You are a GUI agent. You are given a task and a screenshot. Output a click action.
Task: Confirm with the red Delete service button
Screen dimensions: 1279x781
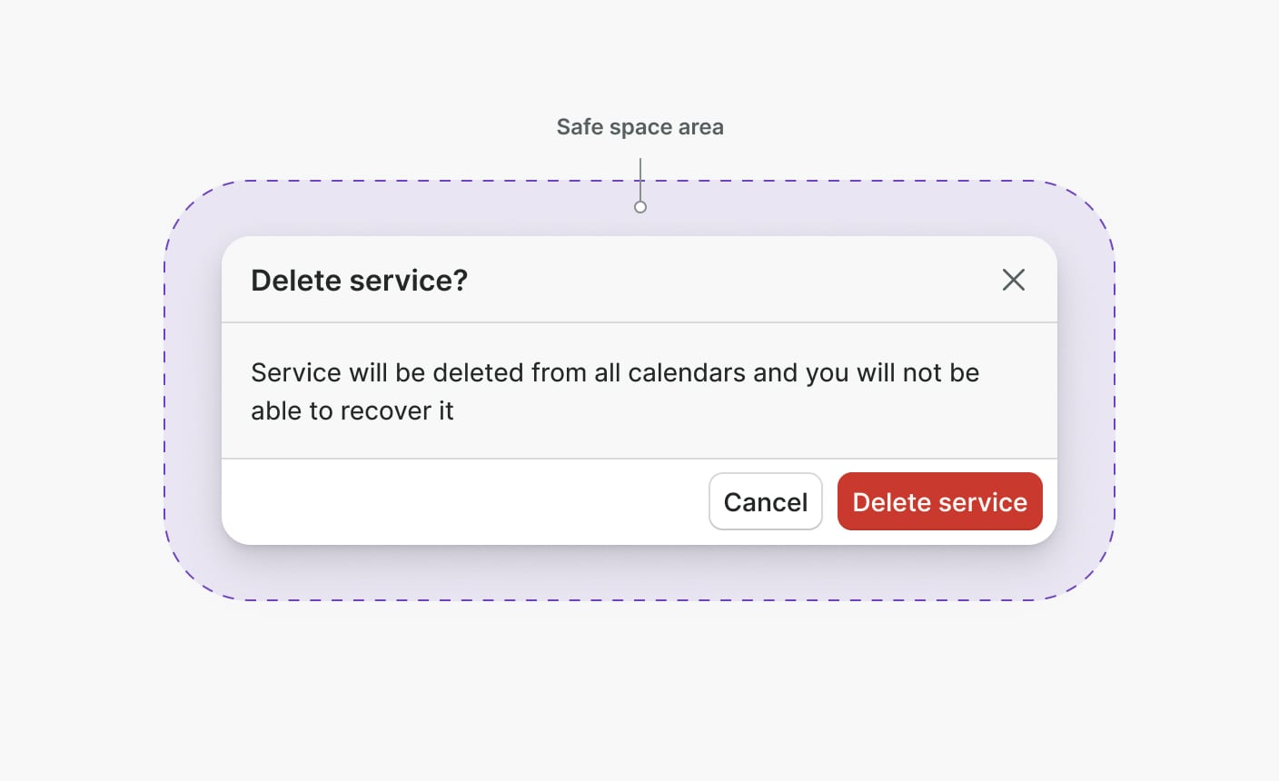pyautogui.click(x=939, y=501)
